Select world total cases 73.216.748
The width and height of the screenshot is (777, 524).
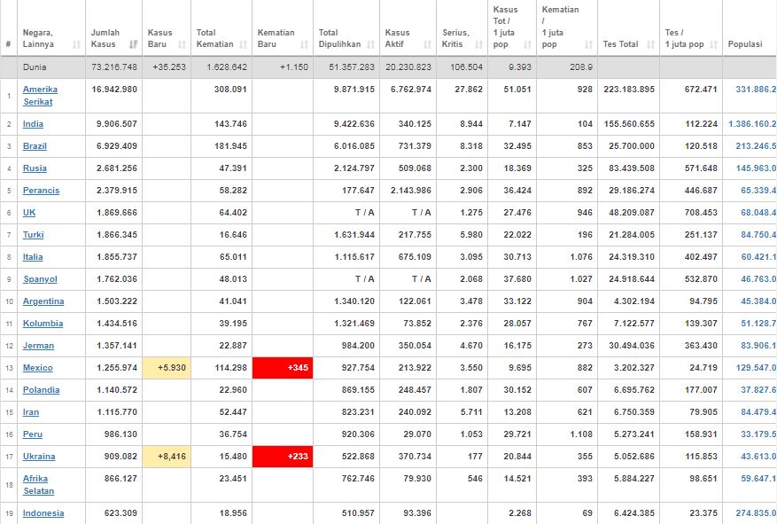tap(114, 66)
